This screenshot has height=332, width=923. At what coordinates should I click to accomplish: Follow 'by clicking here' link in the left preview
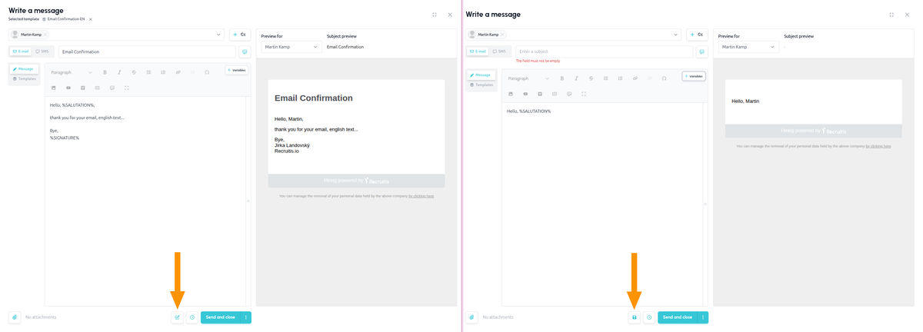point(421,196)
